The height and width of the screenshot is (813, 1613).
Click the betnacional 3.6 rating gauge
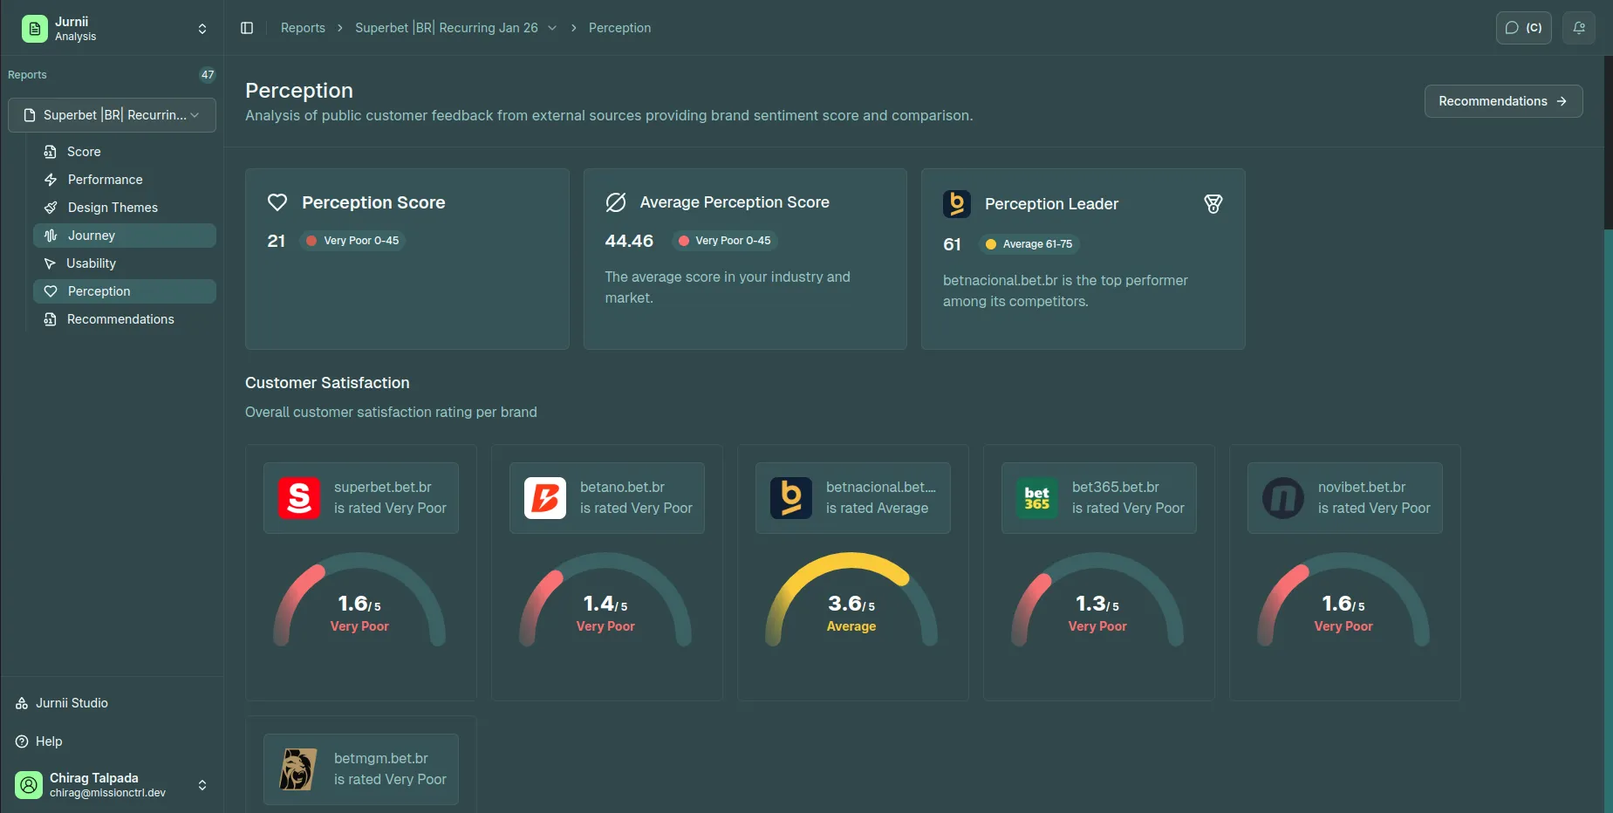point(851,602)
